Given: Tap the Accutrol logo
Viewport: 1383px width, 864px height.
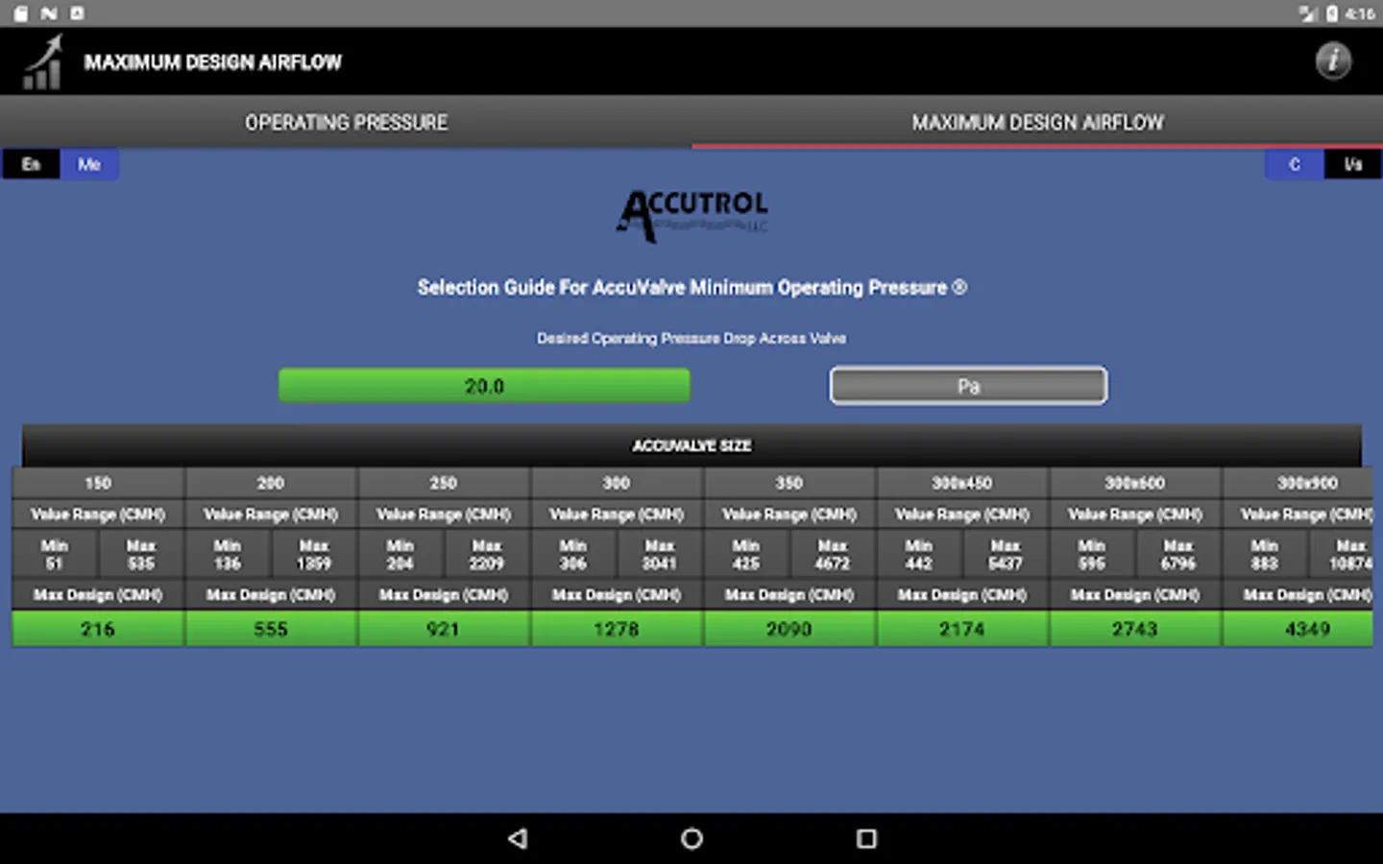Looking at the screenshot, I should (x=692, y=215).
